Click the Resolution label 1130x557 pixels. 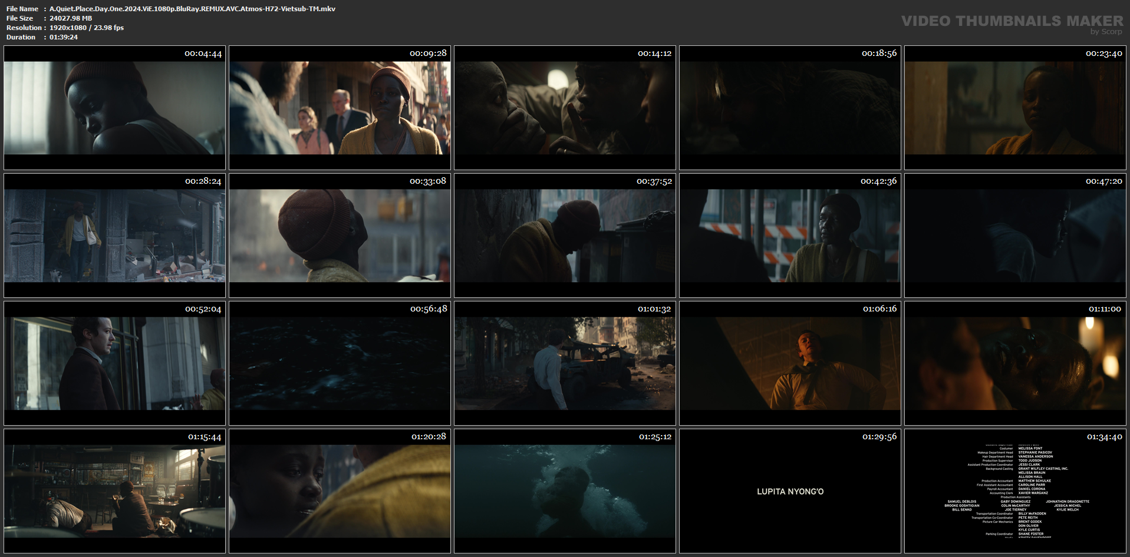(x=24, y=28)
